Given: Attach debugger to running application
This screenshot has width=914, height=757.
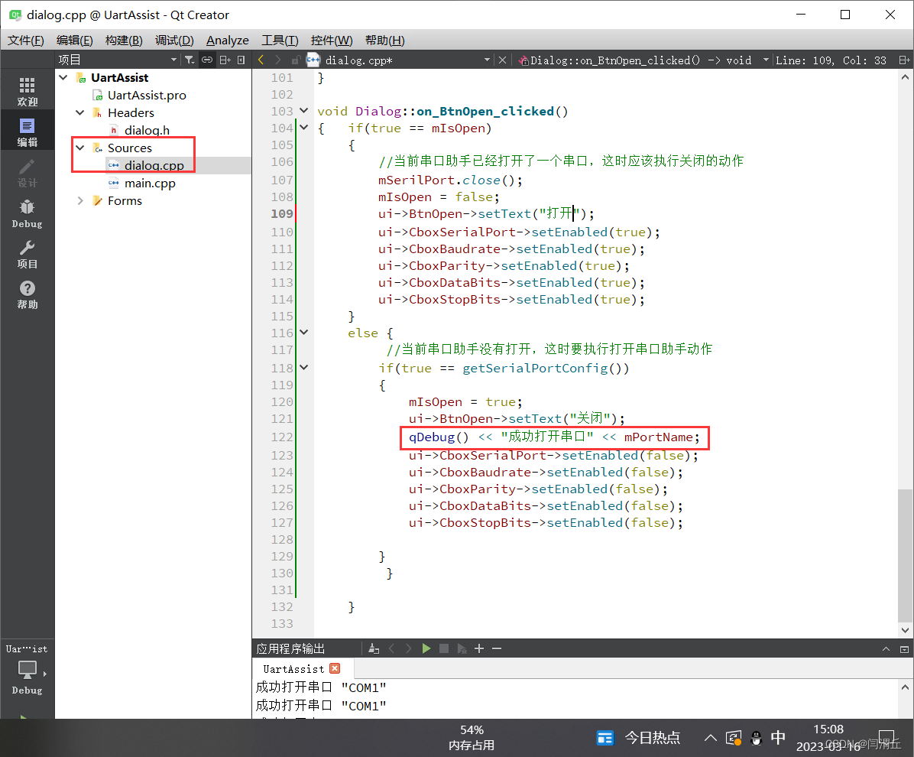Looking at the screenshot, I should pos(462,648).
